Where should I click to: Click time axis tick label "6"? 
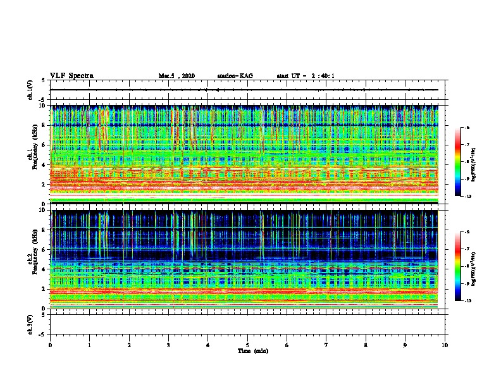pyautogui.click(x=287, y=345)
